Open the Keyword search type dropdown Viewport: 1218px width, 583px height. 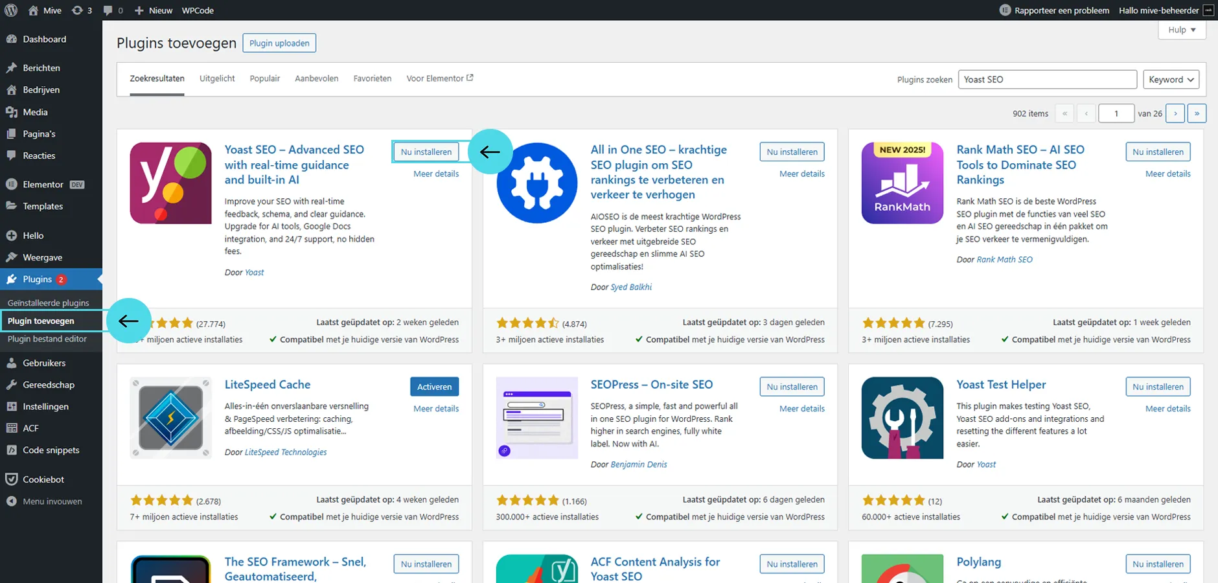[1171, 80]
